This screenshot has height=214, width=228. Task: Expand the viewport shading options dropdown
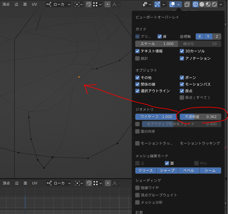pyautogui.click(x=221, y=4)
